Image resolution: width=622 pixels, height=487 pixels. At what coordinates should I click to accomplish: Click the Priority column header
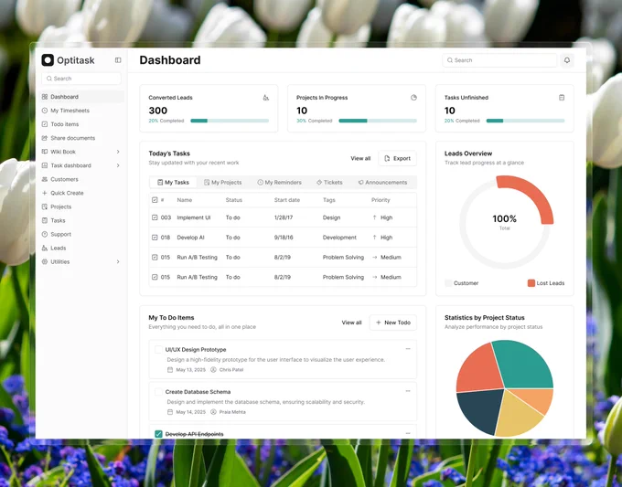[x=381, y=200]
